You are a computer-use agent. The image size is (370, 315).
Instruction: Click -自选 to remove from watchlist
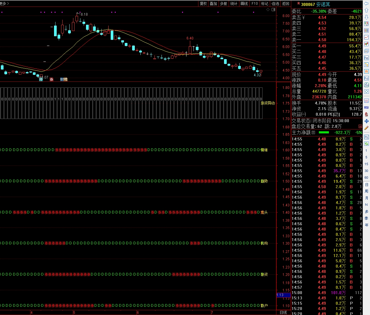tap(275, 4)
